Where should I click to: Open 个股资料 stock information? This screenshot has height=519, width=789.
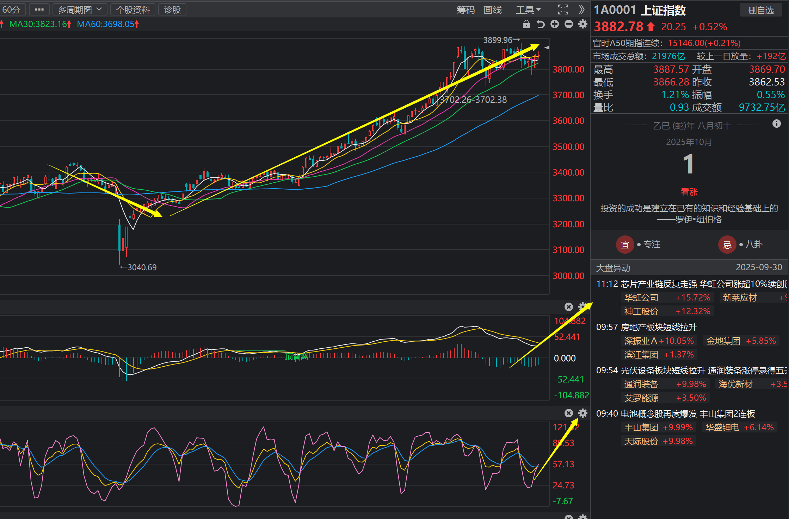(x=133, y=10)
